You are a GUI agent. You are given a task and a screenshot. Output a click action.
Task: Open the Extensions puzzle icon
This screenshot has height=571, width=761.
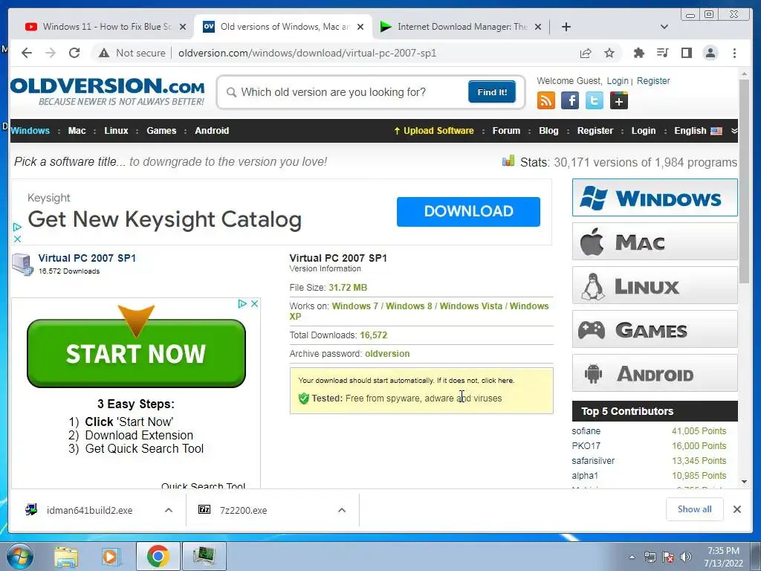(x=638, y=53)
